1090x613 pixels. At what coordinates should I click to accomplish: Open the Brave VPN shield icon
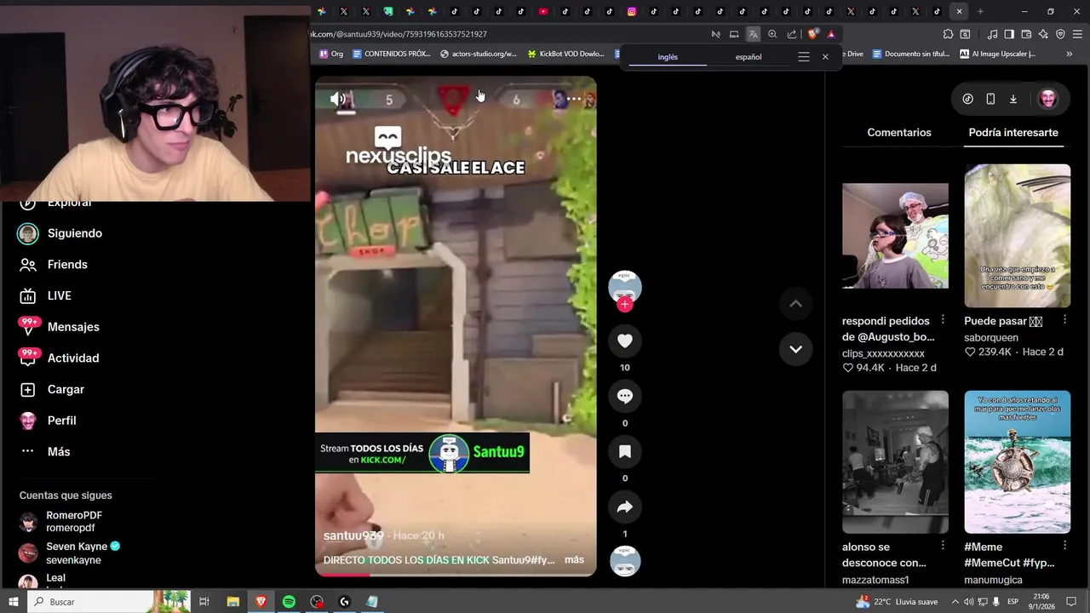(x=1060, y=34)
